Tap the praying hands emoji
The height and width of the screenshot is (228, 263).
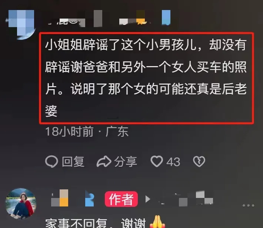[x=157, y=222]
